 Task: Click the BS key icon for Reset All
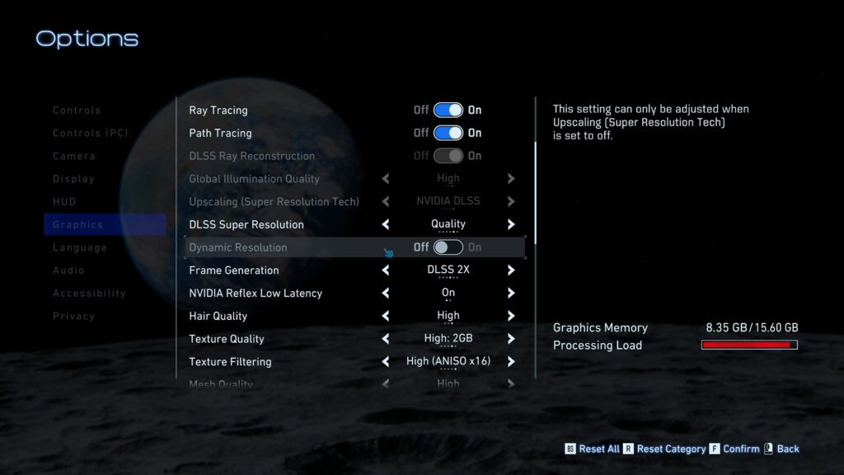pos(570,449)
